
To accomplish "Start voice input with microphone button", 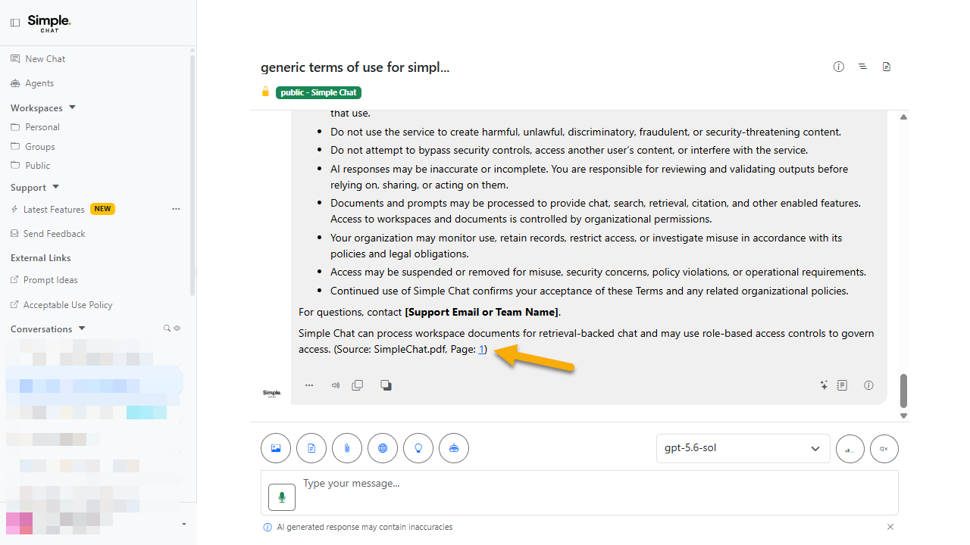I will click(282, 497).
